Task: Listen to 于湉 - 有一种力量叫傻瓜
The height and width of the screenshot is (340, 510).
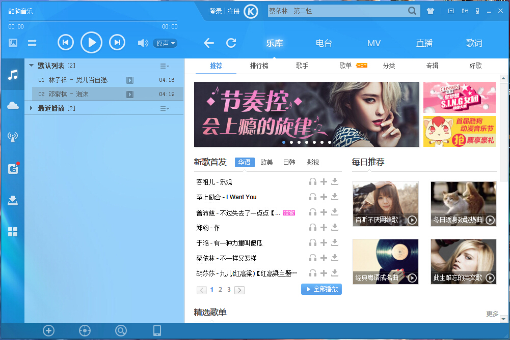Action: 313,242
